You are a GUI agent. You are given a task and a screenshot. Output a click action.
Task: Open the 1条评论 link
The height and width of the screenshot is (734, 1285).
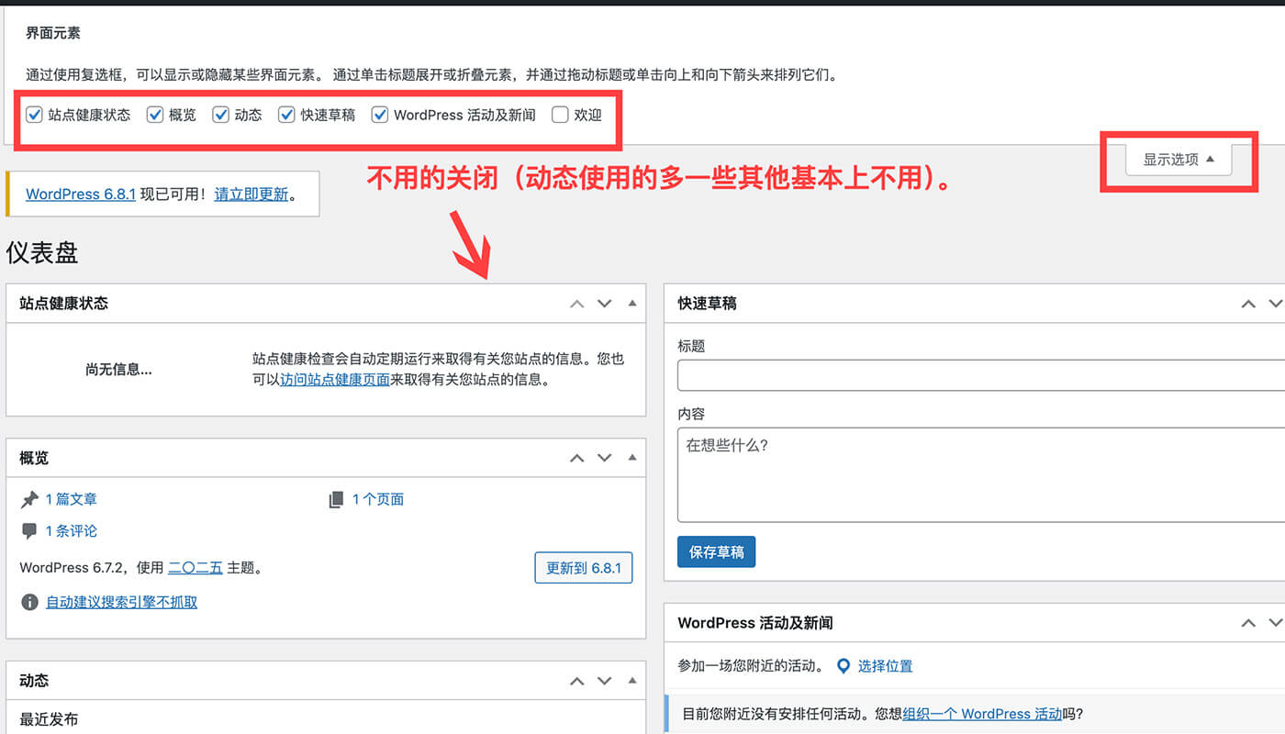click(x=72, y=530)
